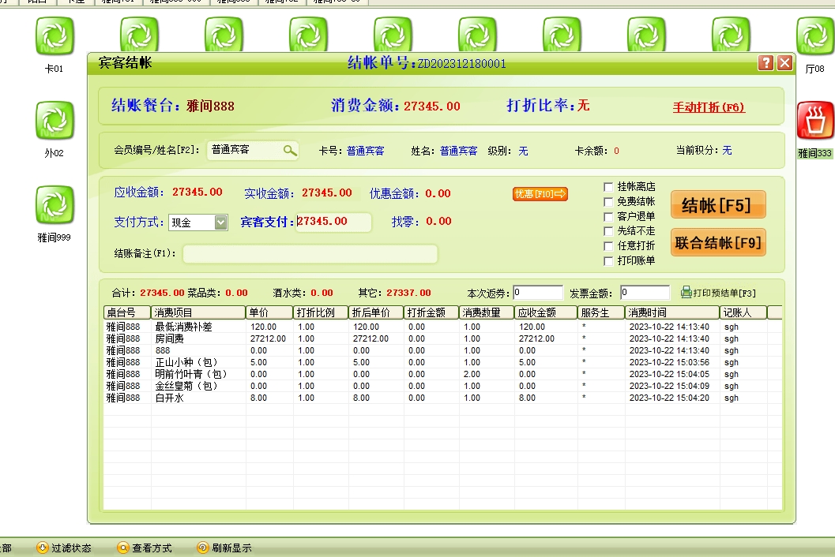Click the 手动打折(F6) link

tap(709, 107)
